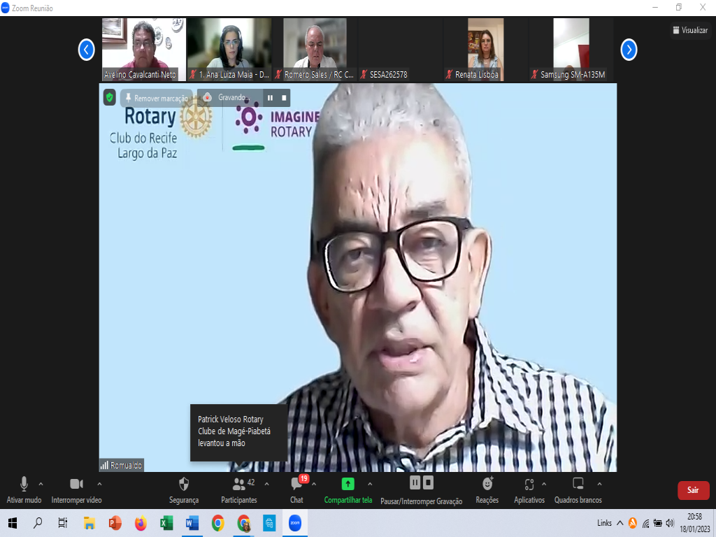The image size is (716, 537).
Task: Open the Visualizar view menu
Action: tap(690, 30)
